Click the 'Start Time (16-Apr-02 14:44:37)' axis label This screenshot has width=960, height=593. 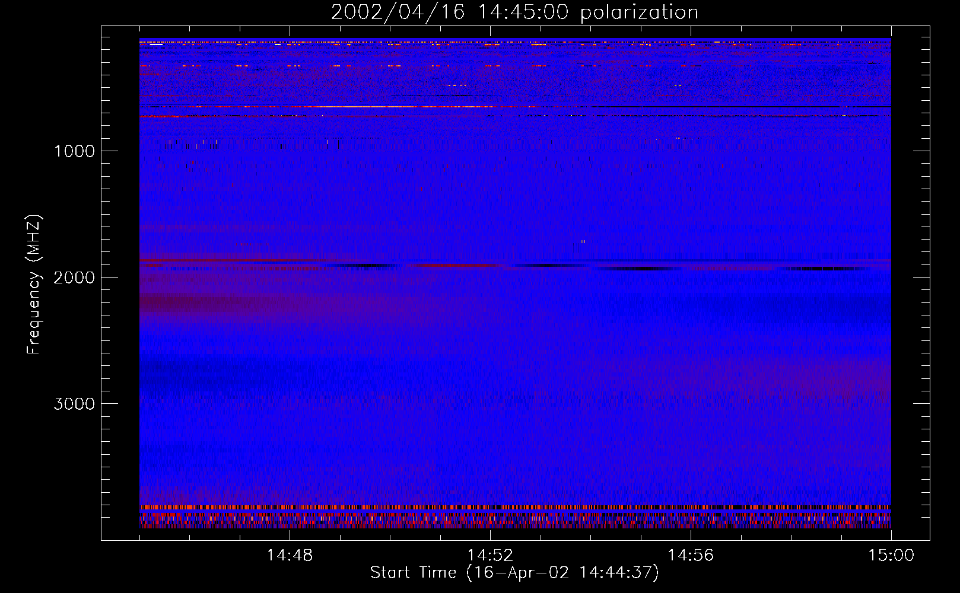[514, 573]
